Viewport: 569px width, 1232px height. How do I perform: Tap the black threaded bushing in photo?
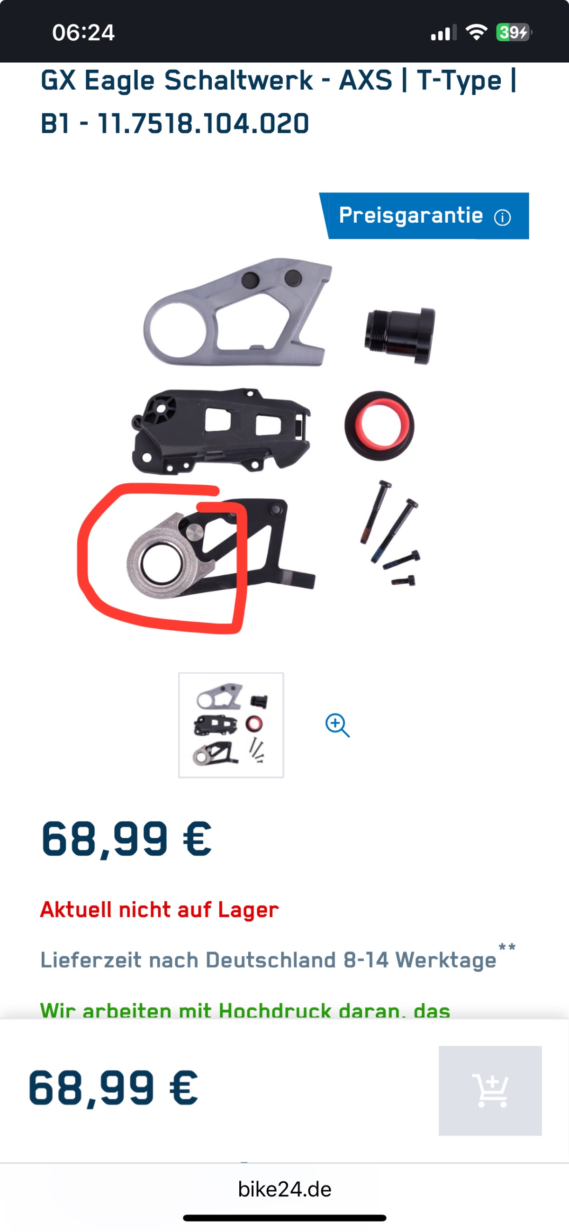click(x=400, y=336)
